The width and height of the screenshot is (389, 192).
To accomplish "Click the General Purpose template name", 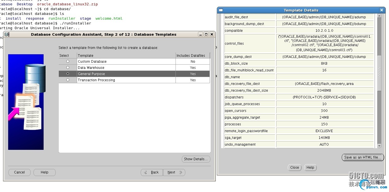I will (x=91, y=74).
